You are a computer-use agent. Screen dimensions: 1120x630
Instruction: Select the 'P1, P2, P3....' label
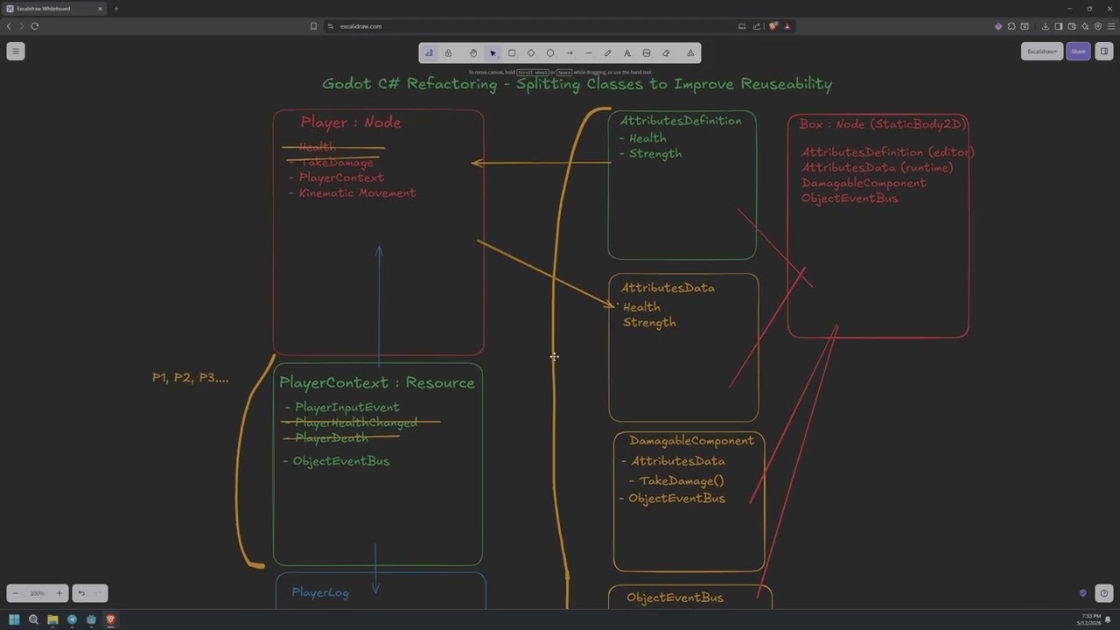[190, 378]
